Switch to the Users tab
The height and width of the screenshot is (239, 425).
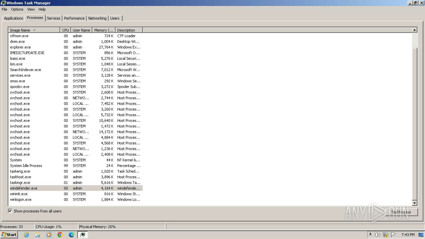pos(115,18)
